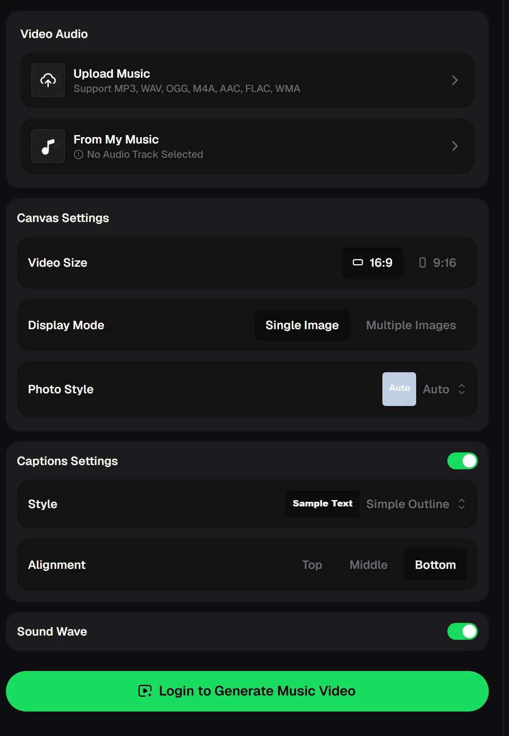Click the cloud upload icon
The image size is (509, 736).
point(48,80)
